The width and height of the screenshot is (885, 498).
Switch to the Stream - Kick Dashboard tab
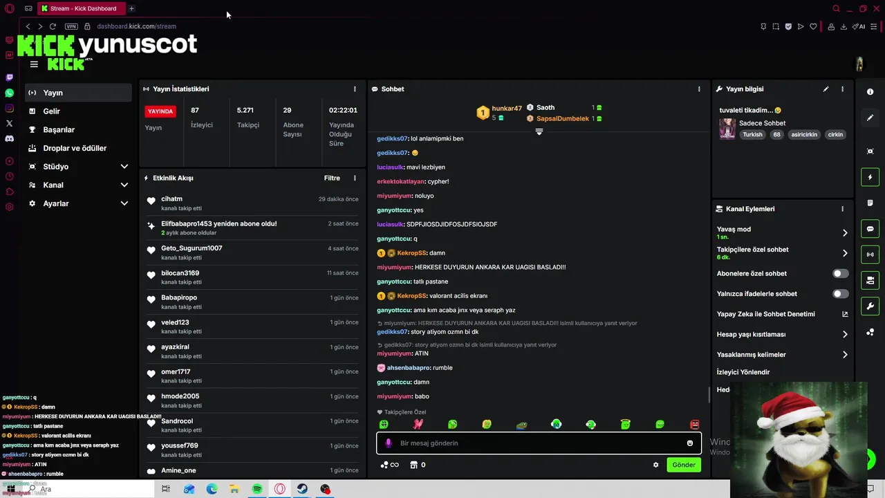coord(82,8)
